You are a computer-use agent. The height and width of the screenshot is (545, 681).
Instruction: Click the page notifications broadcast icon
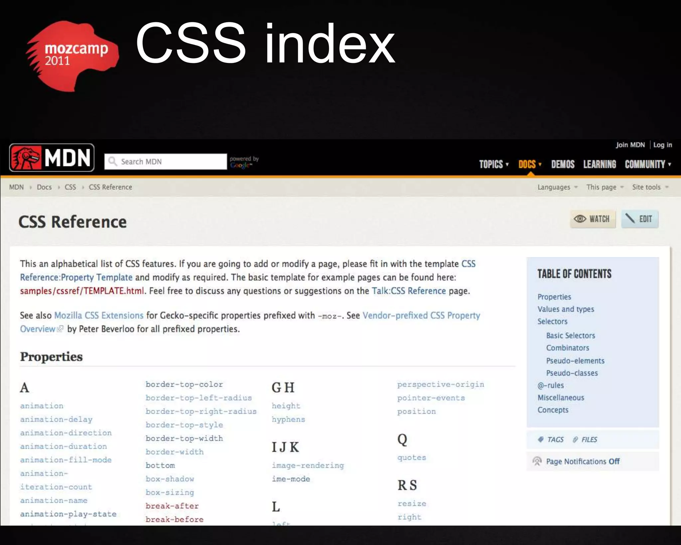(x=537, y=461)
